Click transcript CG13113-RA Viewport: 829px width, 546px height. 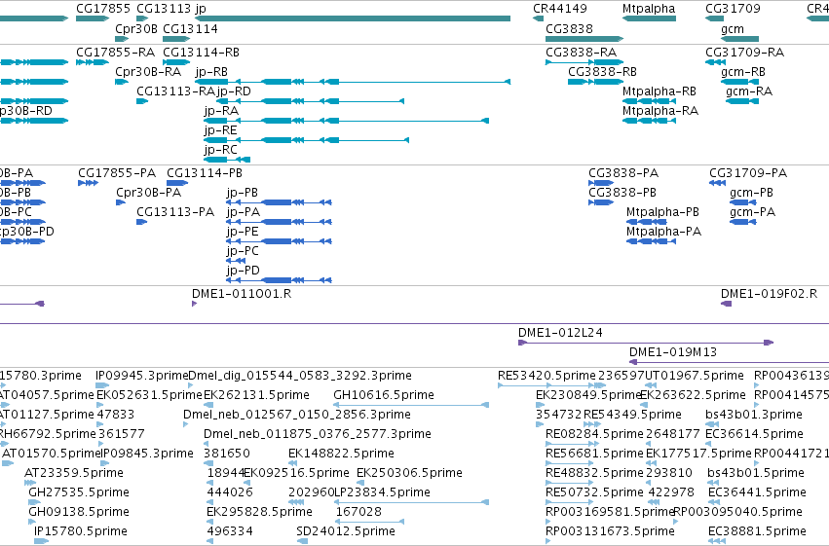pos(142,101)
